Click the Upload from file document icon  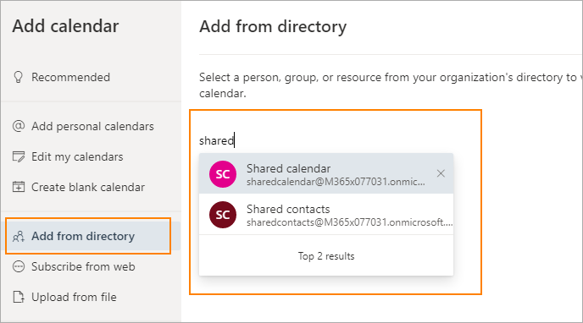click(19, 297)
